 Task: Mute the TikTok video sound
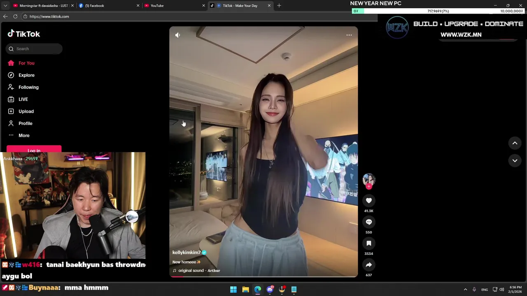click(x=177, y=35)
